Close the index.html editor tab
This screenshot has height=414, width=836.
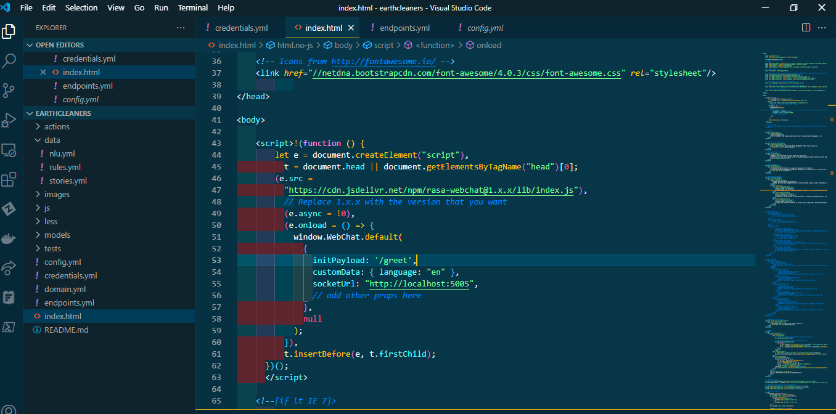click(351, 28)
